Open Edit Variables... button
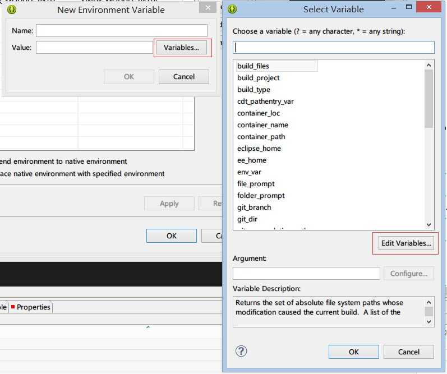This screenshot has width=447, height=374. (406, 243)
